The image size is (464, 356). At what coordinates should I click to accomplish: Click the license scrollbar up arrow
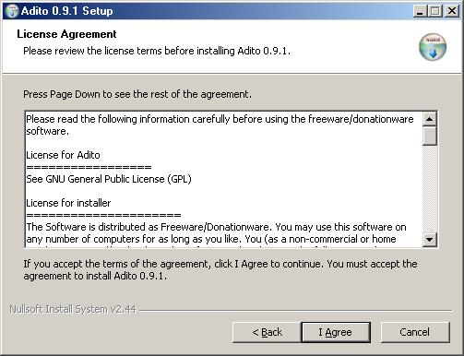point(430,119)
